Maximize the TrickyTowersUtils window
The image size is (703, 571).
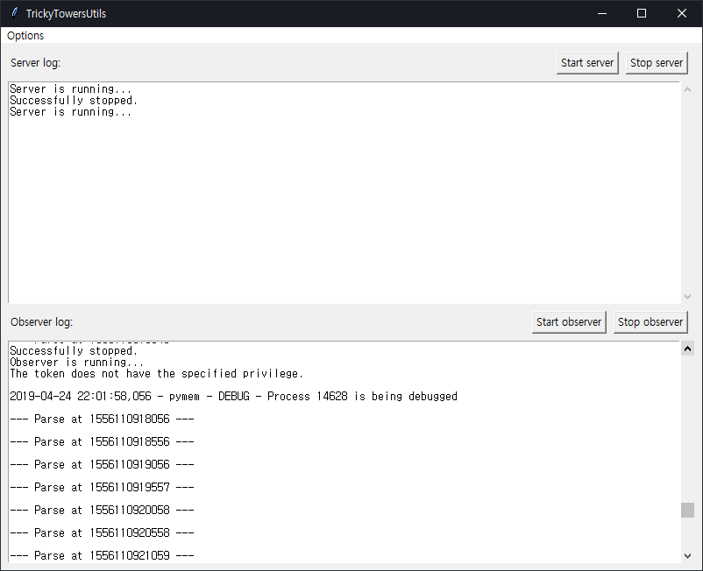642,13
